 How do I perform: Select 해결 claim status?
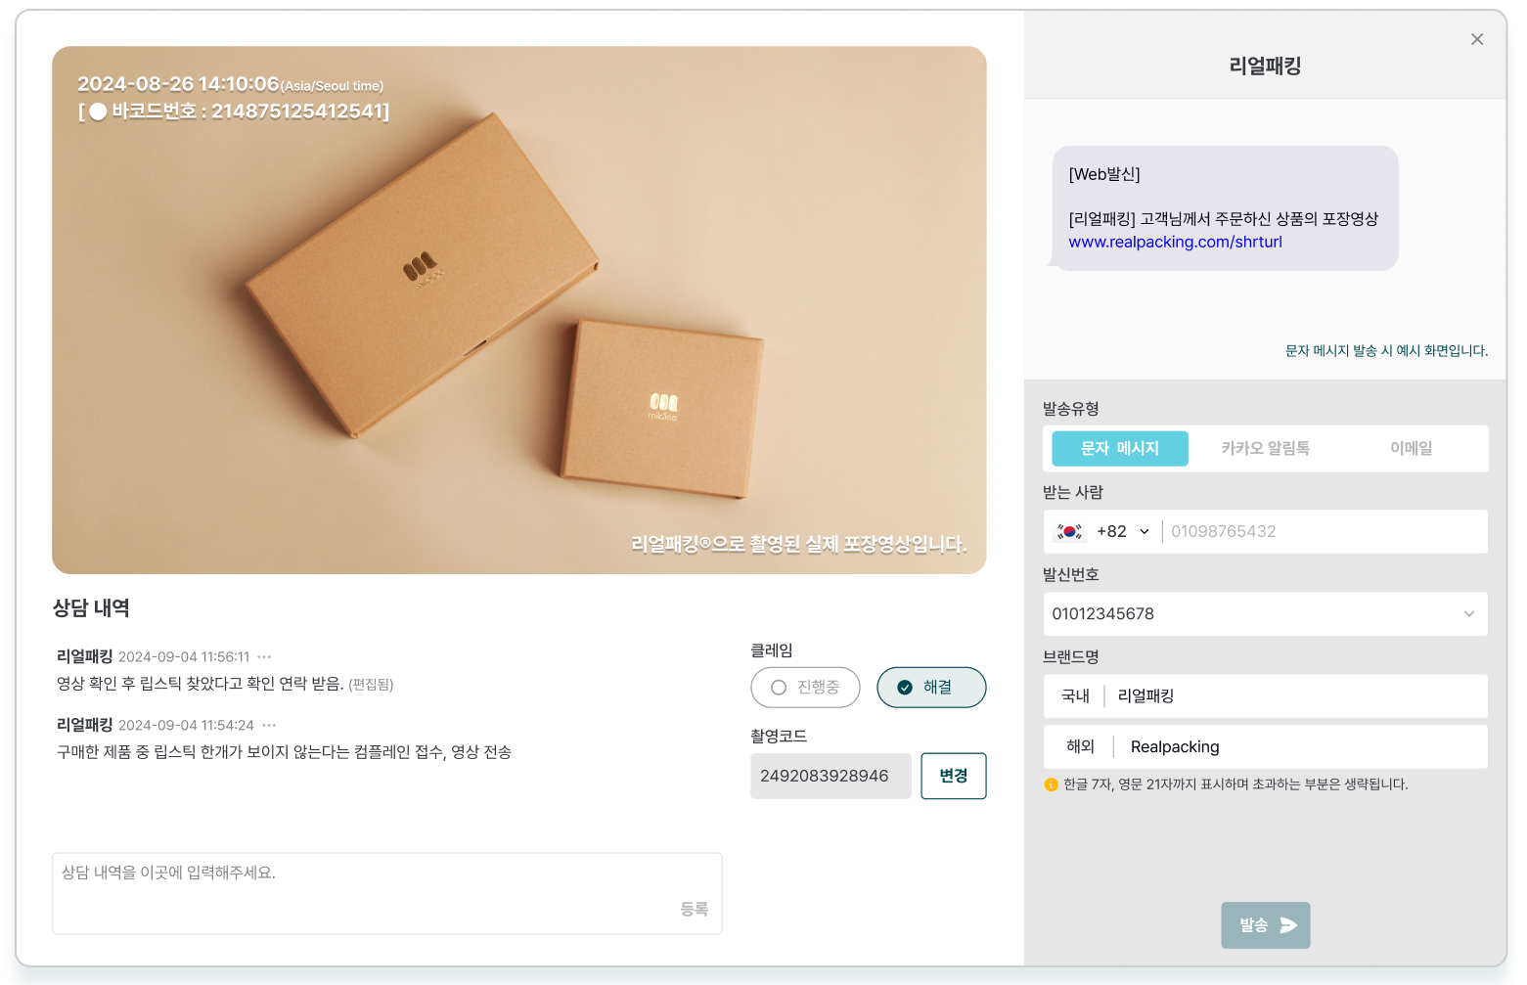[930, 688]
